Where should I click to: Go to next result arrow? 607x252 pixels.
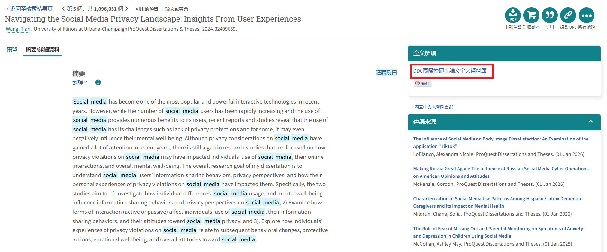point(127,9)
